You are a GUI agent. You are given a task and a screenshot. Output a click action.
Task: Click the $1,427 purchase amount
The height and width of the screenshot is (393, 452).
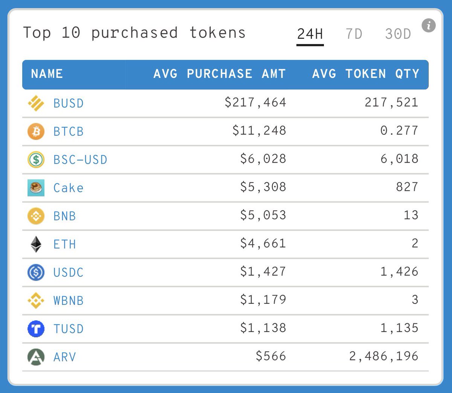(263, 272)
